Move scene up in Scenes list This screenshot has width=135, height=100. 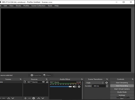[x=9, y=98]
